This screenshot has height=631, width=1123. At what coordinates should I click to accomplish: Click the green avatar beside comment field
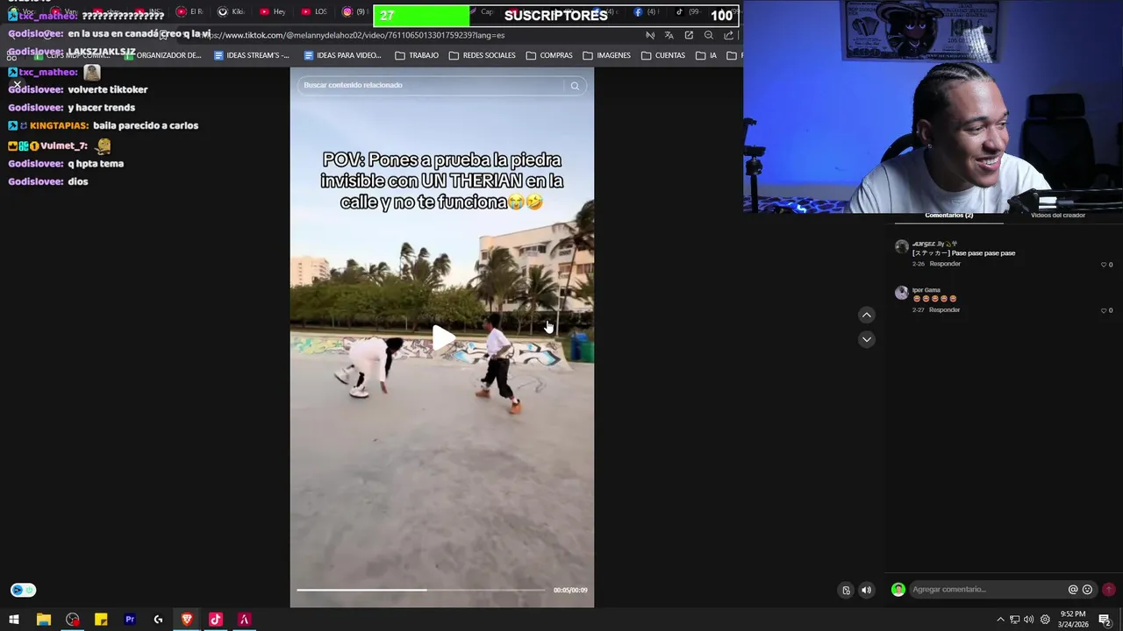898,590
